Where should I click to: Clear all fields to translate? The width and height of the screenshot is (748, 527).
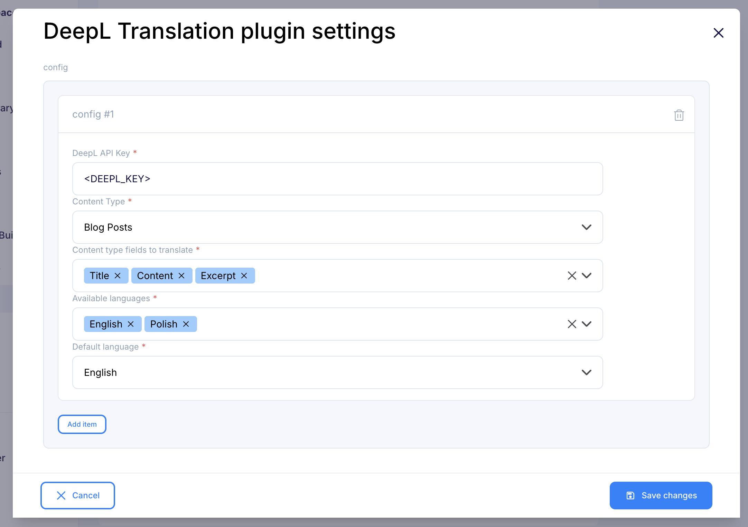(572, 276)
